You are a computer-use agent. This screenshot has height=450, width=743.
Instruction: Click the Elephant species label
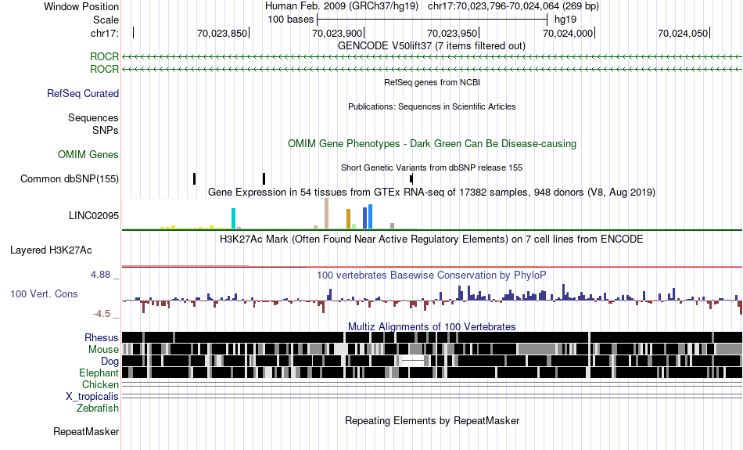(99, 373)
